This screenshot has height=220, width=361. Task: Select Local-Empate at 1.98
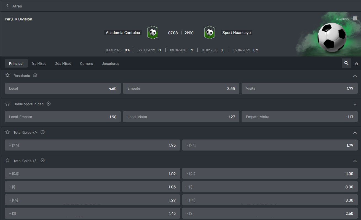pyautogui.click(x=63, y=117)
